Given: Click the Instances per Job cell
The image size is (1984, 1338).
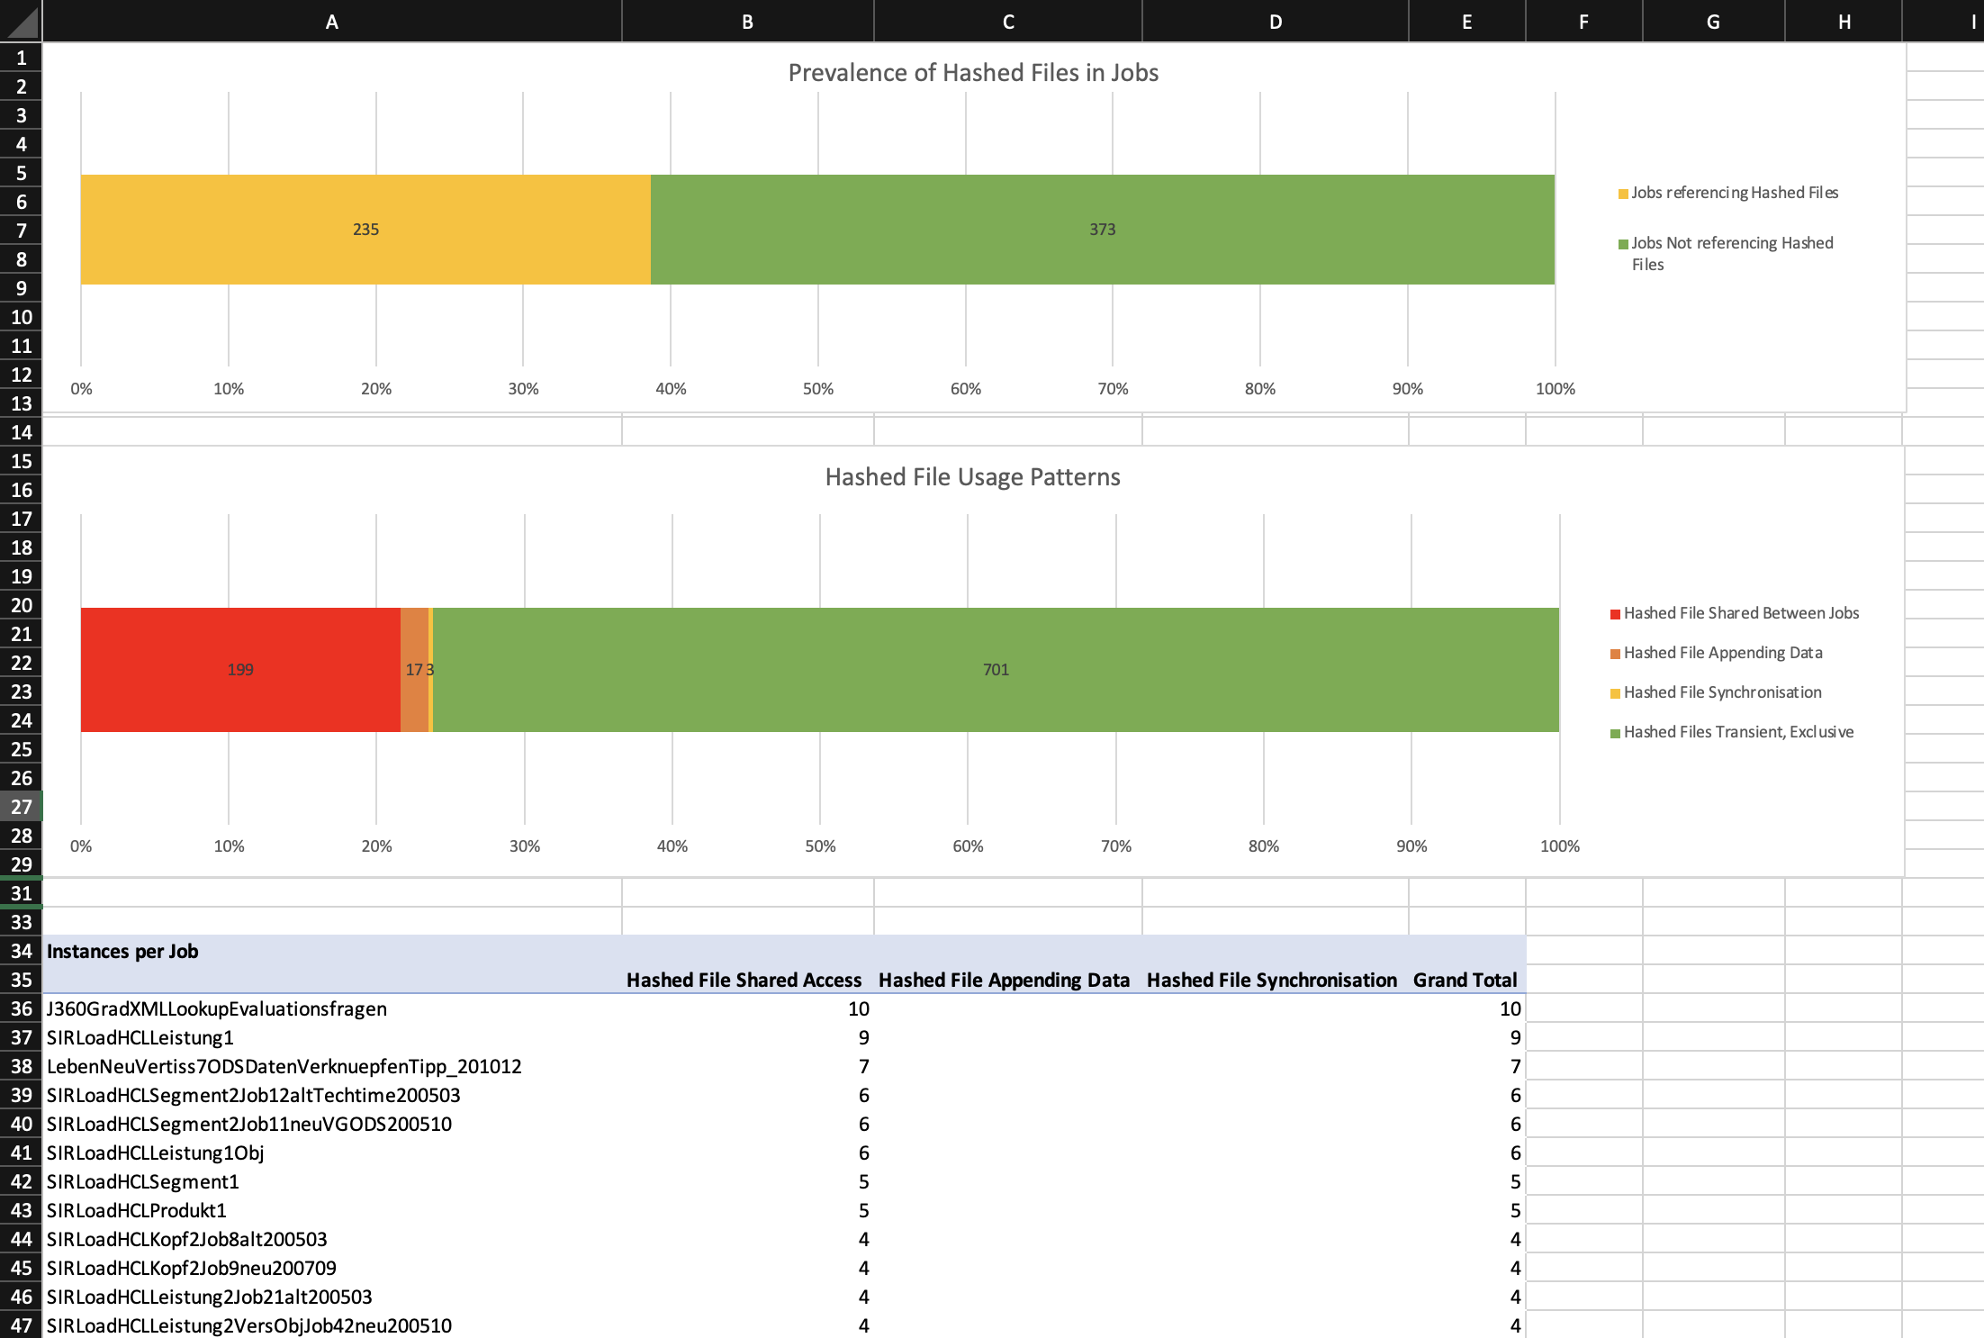Looking at the screenshot, I should point(122,951).
